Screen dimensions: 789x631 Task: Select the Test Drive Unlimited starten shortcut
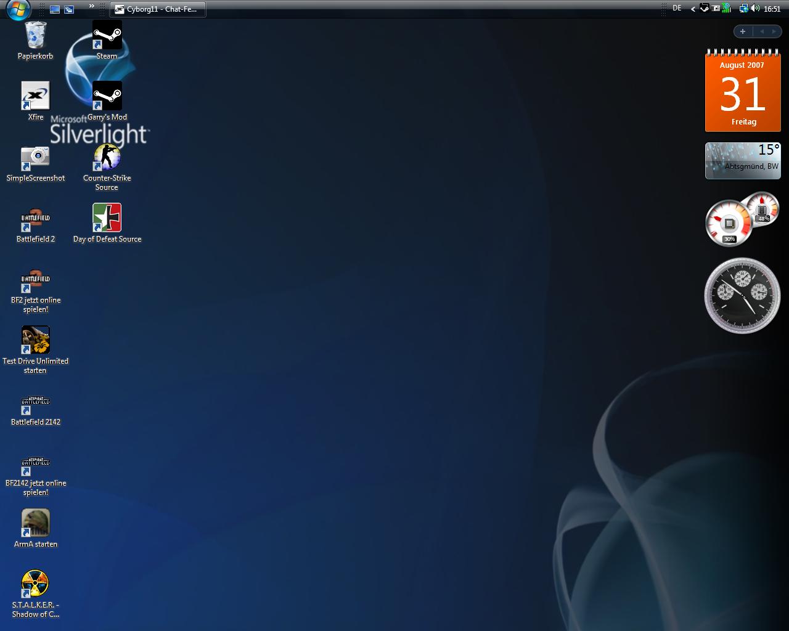click(35, 351)
